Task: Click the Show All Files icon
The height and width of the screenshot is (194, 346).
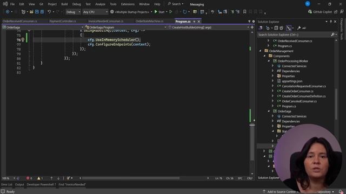Action: pyautogui.click(x=281, y=28)
